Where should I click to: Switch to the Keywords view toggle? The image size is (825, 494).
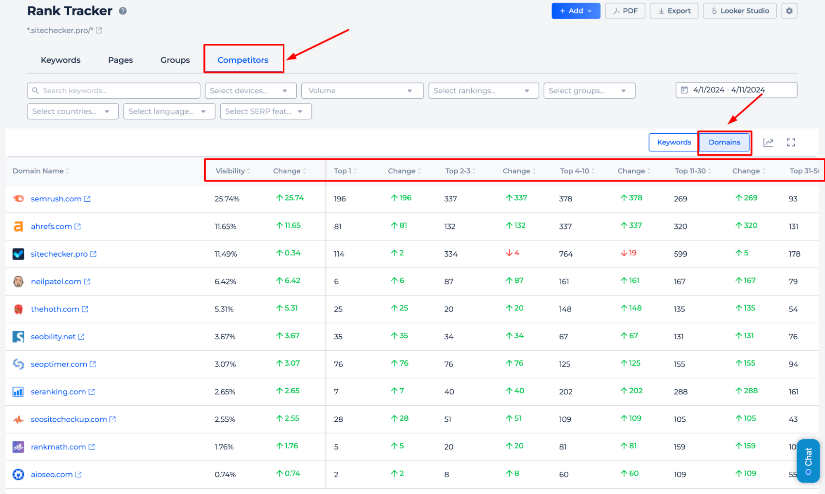coord(673,142)
